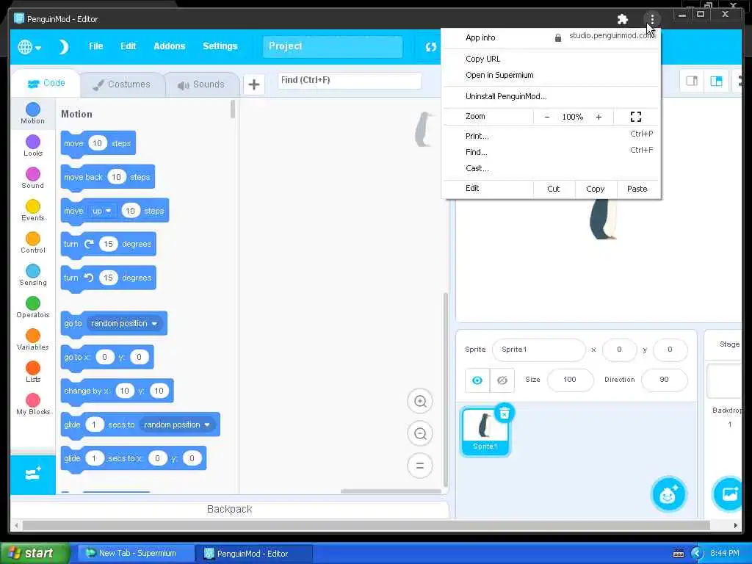Click the turn clockwise 15 degrees block
Image resolution: width=752 pixels, height=564 pixels.
(109, 244)
